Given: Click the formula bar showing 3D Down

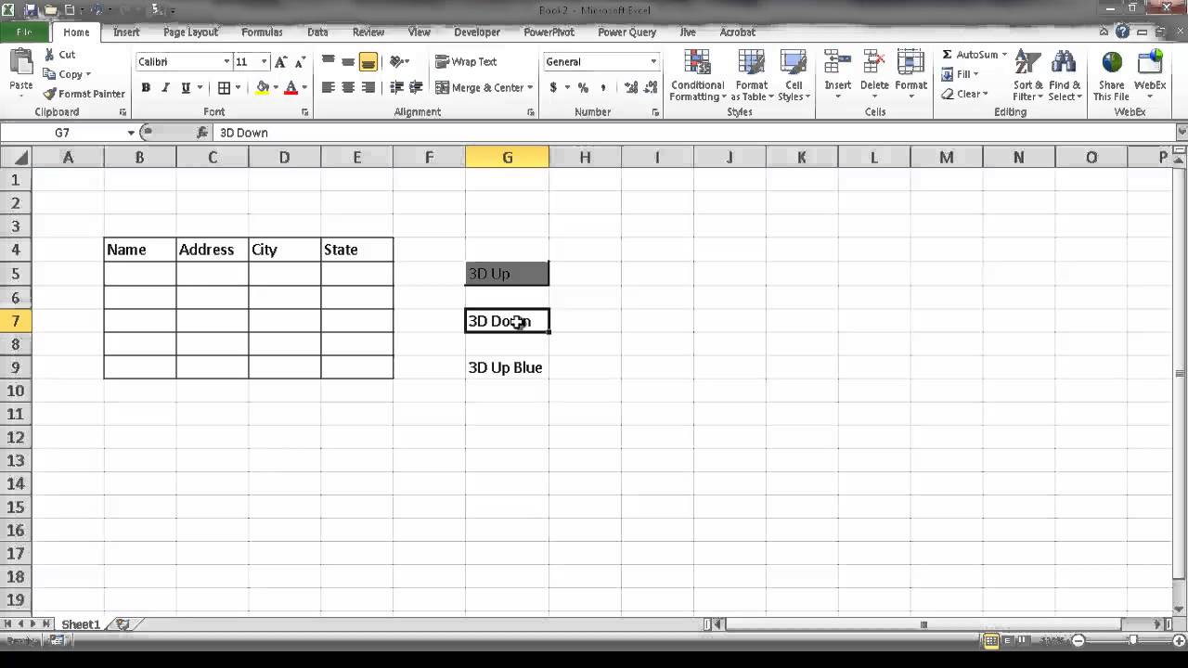Looking at the screenshot, I should pos(696,133).
